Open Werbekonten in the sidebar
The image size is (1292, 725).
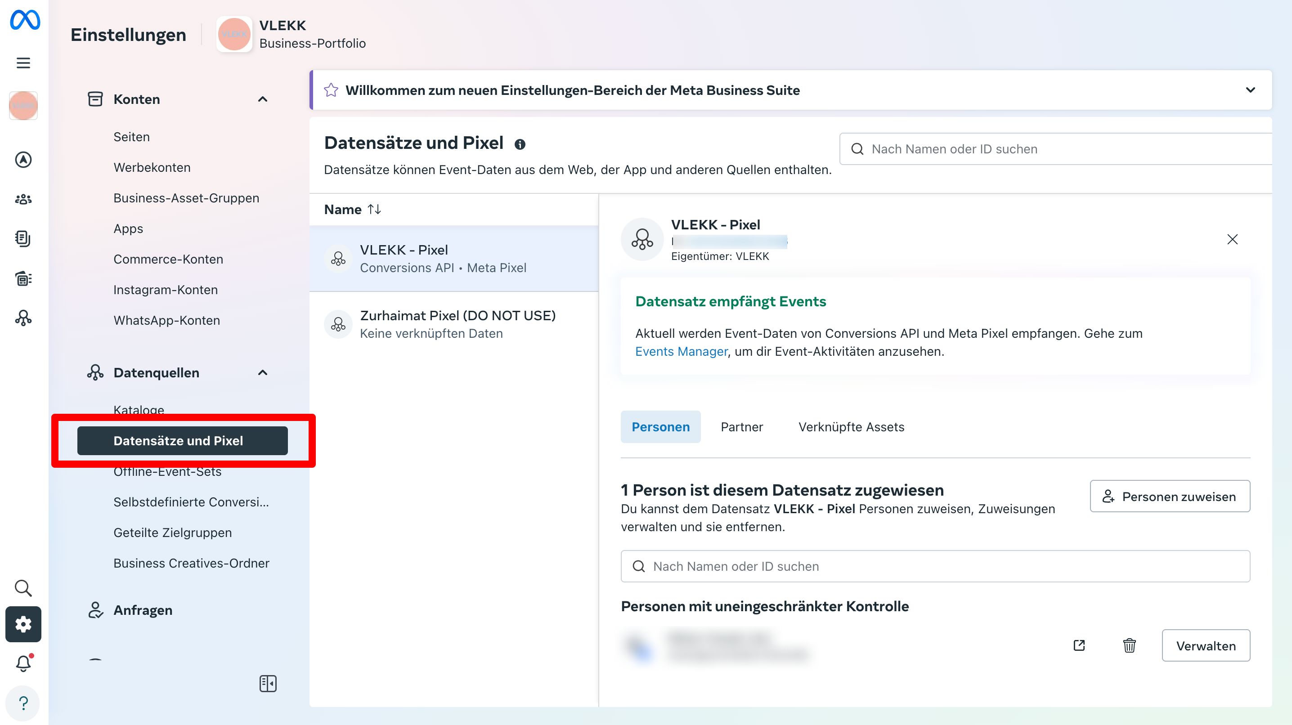pos(152,167)
